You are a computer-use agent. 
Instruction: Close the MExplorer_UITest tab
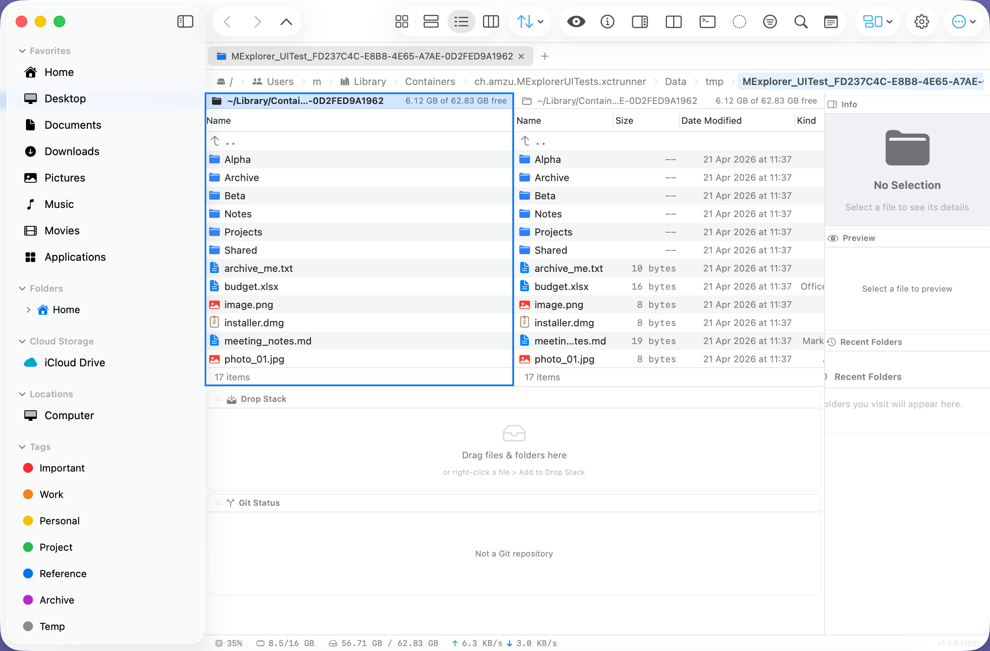click(x=521, y=56)
